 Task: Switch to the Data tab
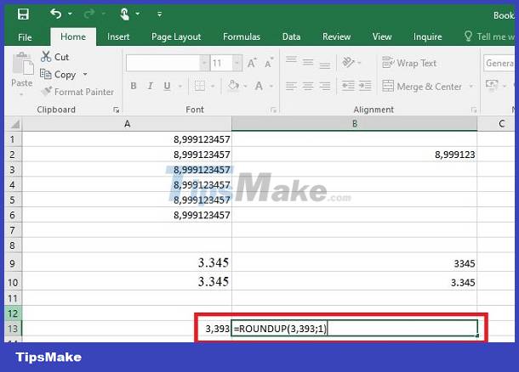(291, 37)
